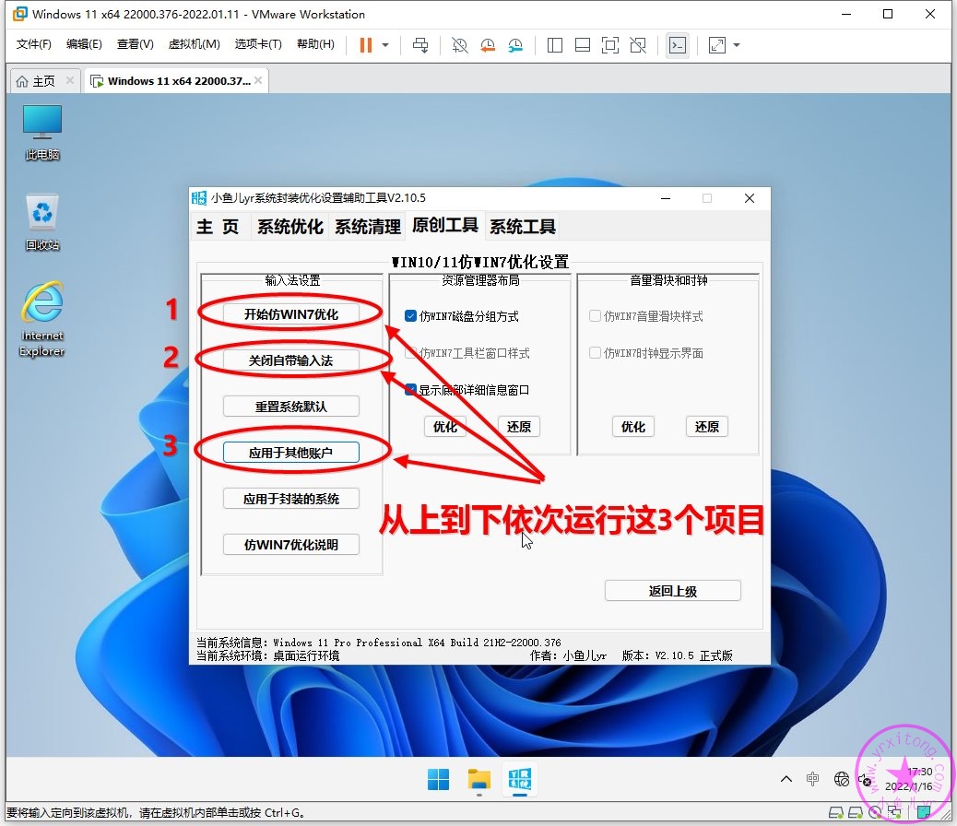Click the send Ctrl+Alt+Del toolbar icon

click(x=420, y=45)
